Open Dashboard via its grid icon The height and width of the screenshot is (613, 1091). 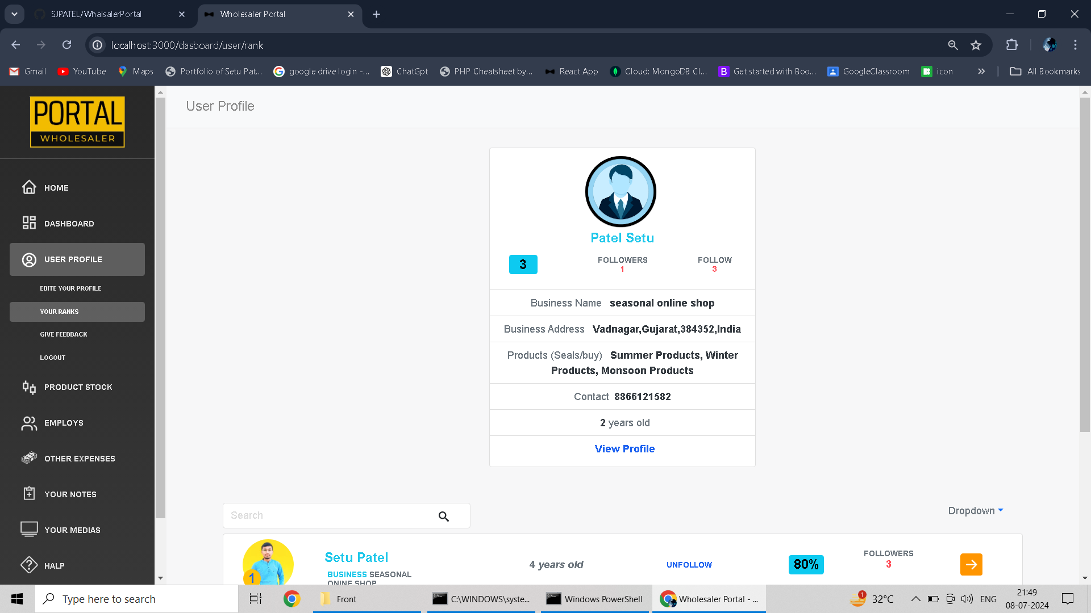(29, 223)
